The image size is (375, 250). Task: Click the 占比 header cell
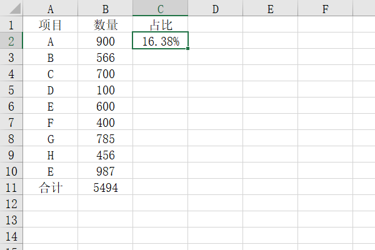[160, 24]
